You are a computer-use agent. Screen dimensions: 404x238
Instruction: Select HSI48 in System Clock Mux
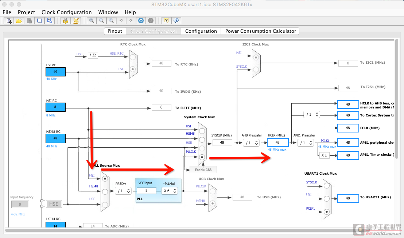[x=202, y=140]
